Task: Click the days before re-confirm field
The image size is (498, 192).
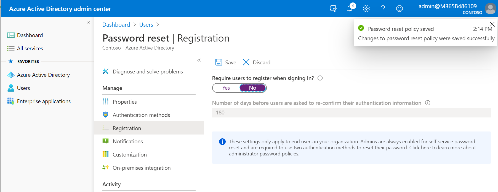Action: (x=351, y=113)
